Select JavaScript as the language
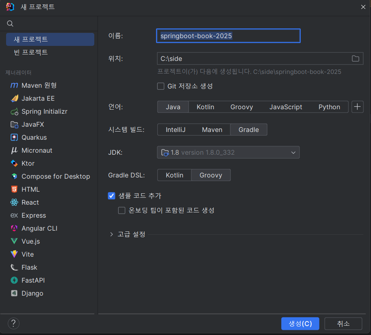Viewport: 371px width, 335px height. (x=286, y=107)
